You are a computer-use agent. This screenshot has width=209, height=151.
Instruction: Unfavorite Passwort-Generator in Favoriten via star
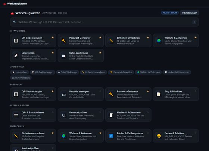point(100,38)
